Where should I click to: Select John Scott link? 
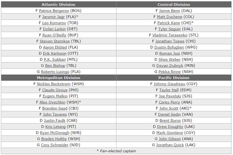[169, 108]
